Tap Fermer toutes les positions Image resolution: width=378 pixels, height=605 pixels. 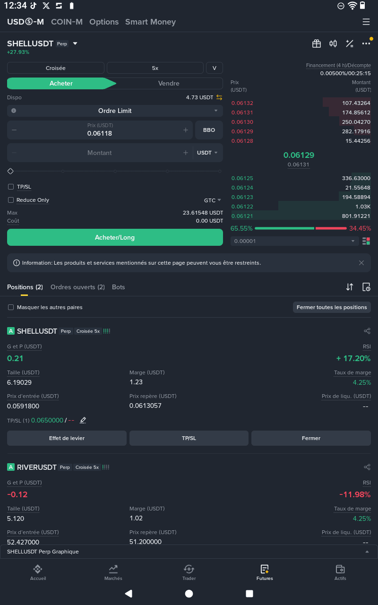[x=332, y=307]
